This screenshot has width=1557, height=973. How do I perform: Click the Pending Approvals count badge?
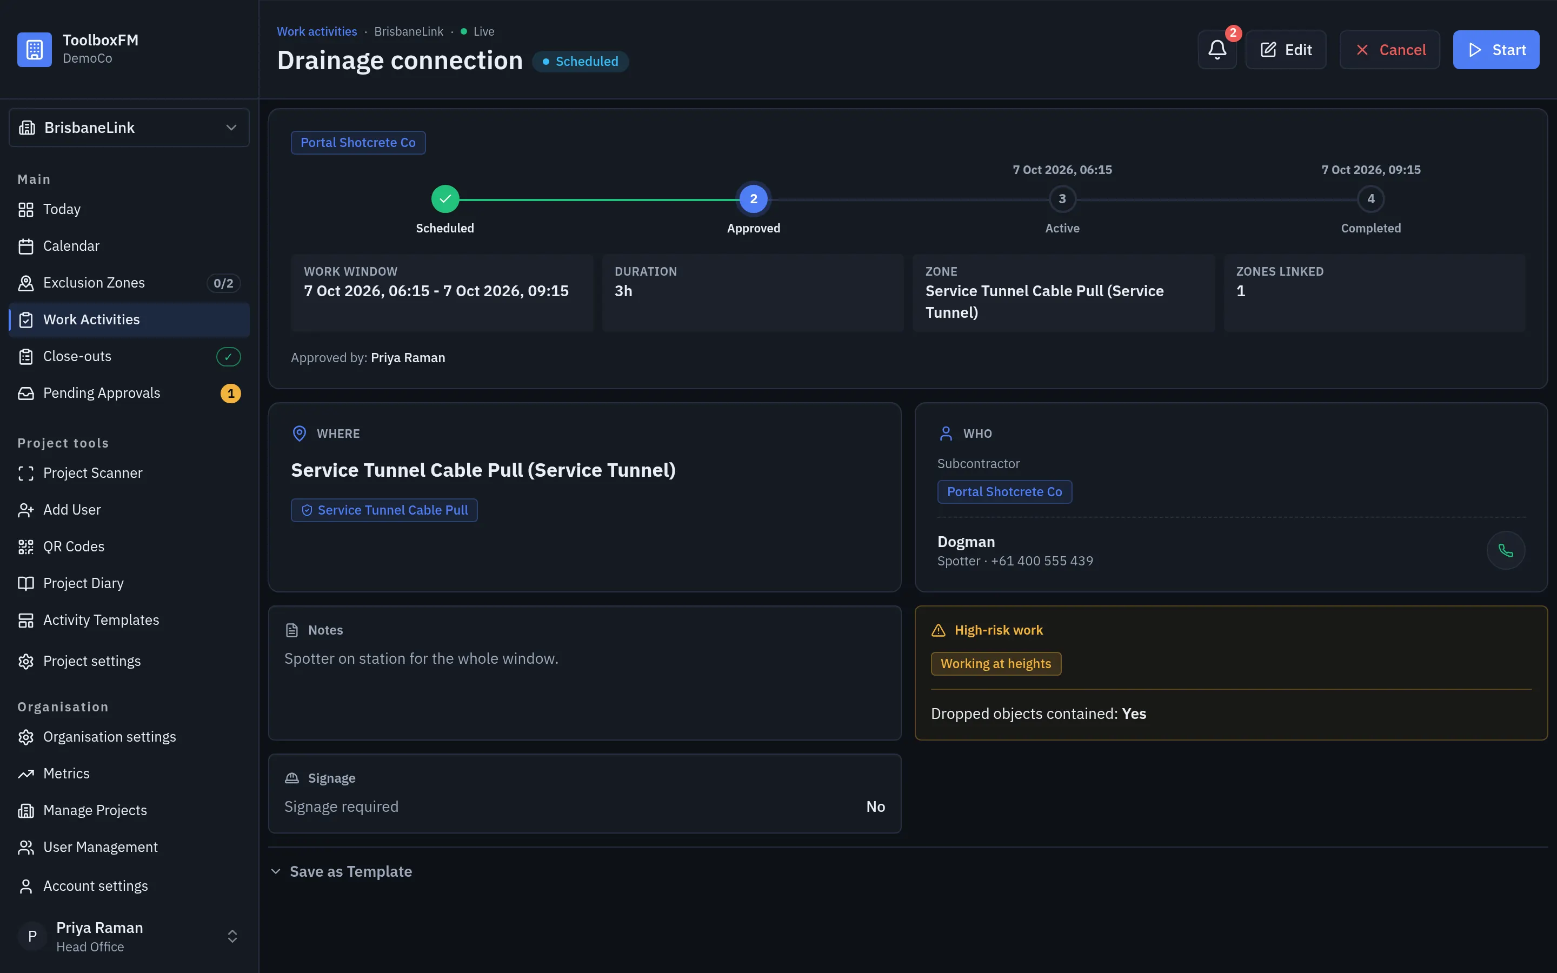click(230, 393)
